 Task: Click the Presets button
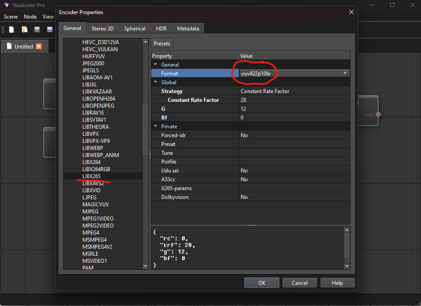pos(162,43)
